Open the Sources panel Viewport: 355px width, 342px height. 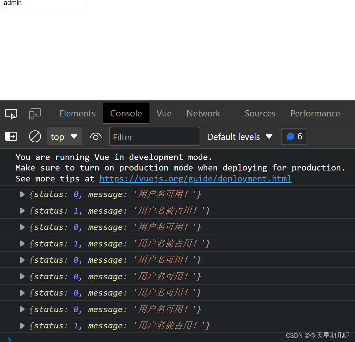260,113
